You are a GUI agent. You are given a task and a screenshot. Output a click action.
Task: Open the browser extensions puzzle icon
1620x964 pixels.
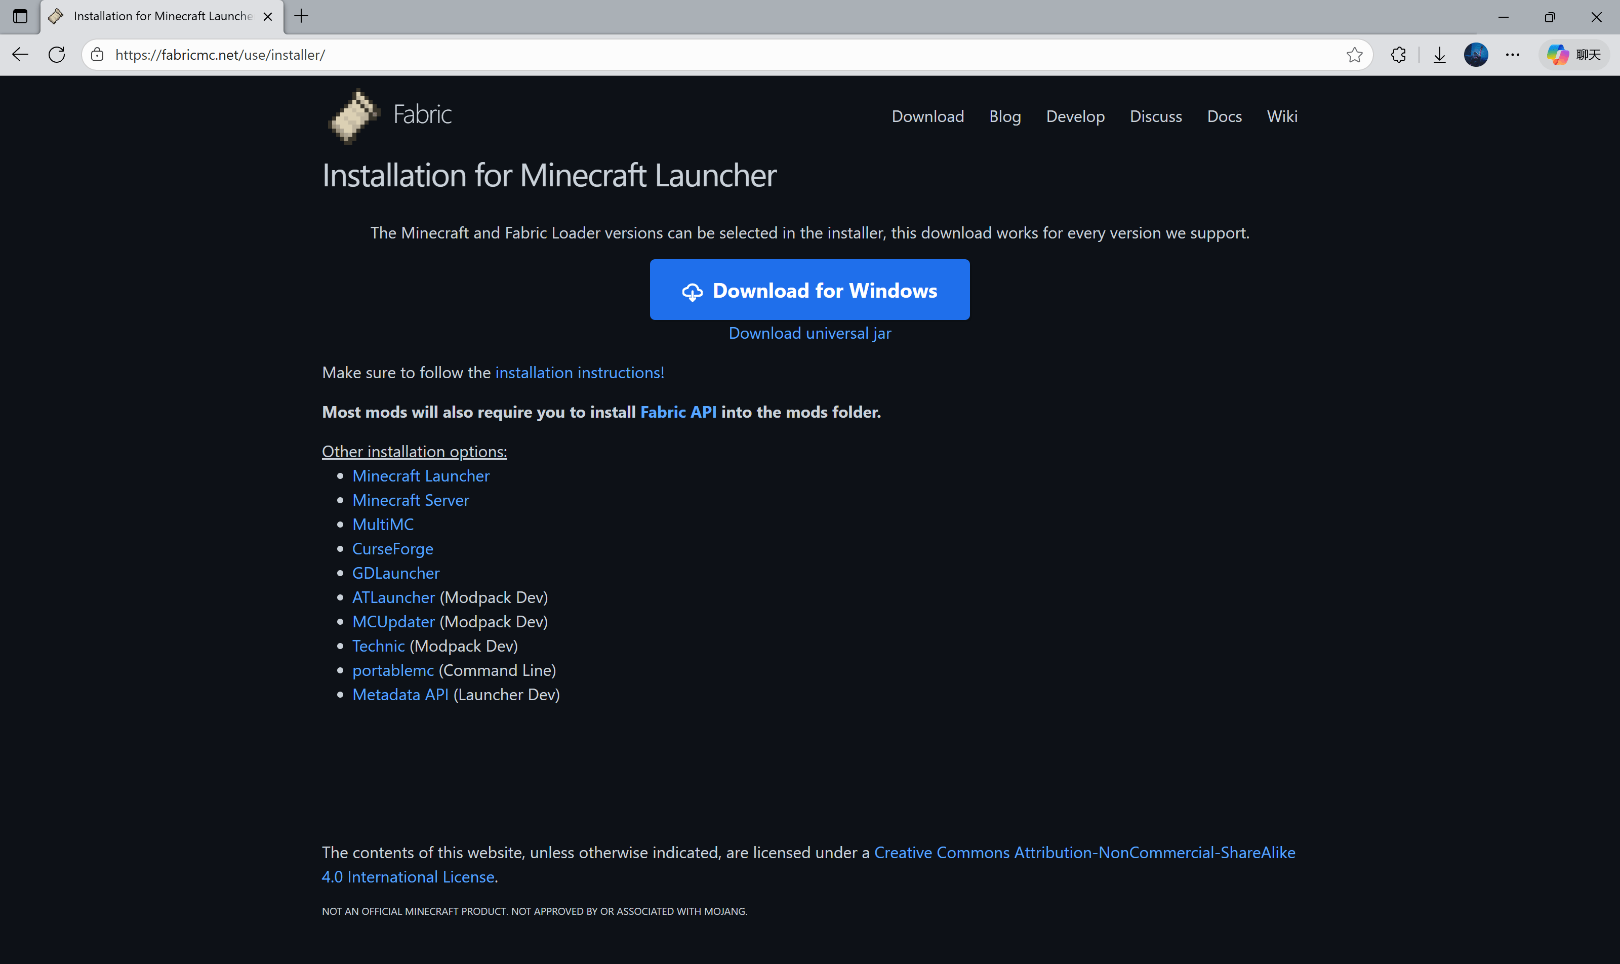[x=1398, y=55]
